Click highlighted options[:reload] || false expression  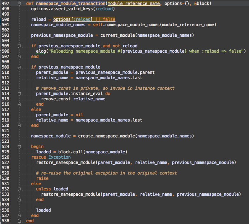point(84,19)
